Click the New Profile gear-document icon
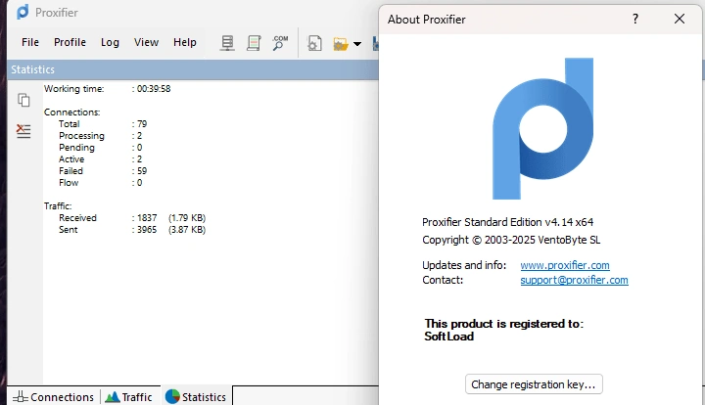 [x=314, y=44]
